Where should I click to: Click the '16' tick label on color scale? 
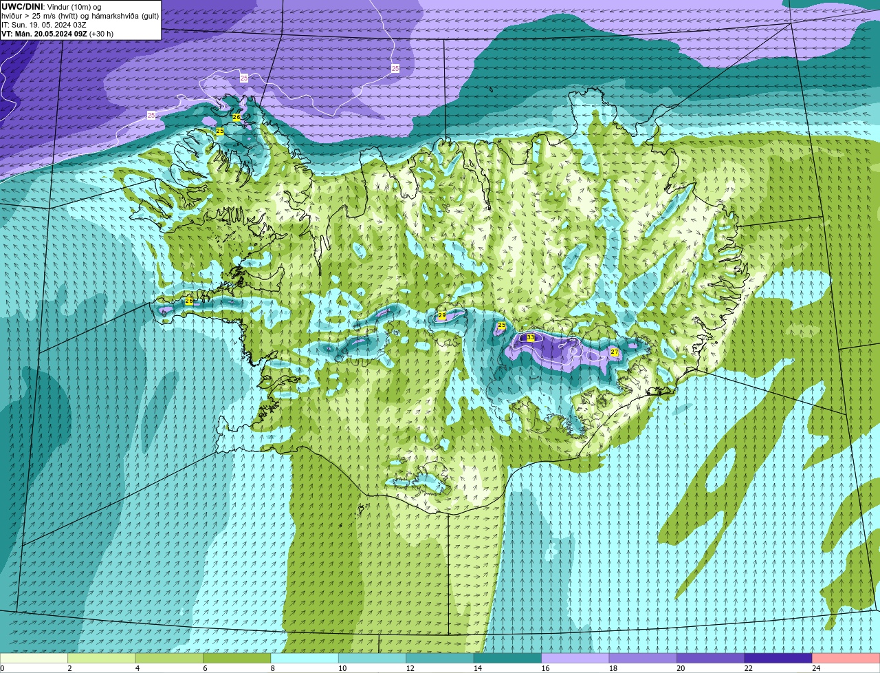point(545,668)
